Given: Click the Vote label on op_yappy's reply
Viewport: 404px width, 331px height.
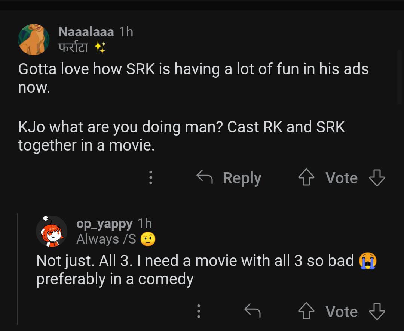Looking at the screenshot, I should tap(341, 311).
